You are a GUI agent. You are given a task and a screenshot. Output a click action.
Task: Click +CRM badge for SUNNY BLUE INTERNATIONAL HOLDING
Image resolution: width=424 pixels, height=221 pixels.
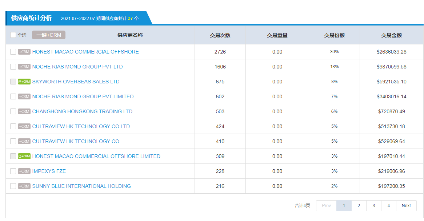pos(24,186)
